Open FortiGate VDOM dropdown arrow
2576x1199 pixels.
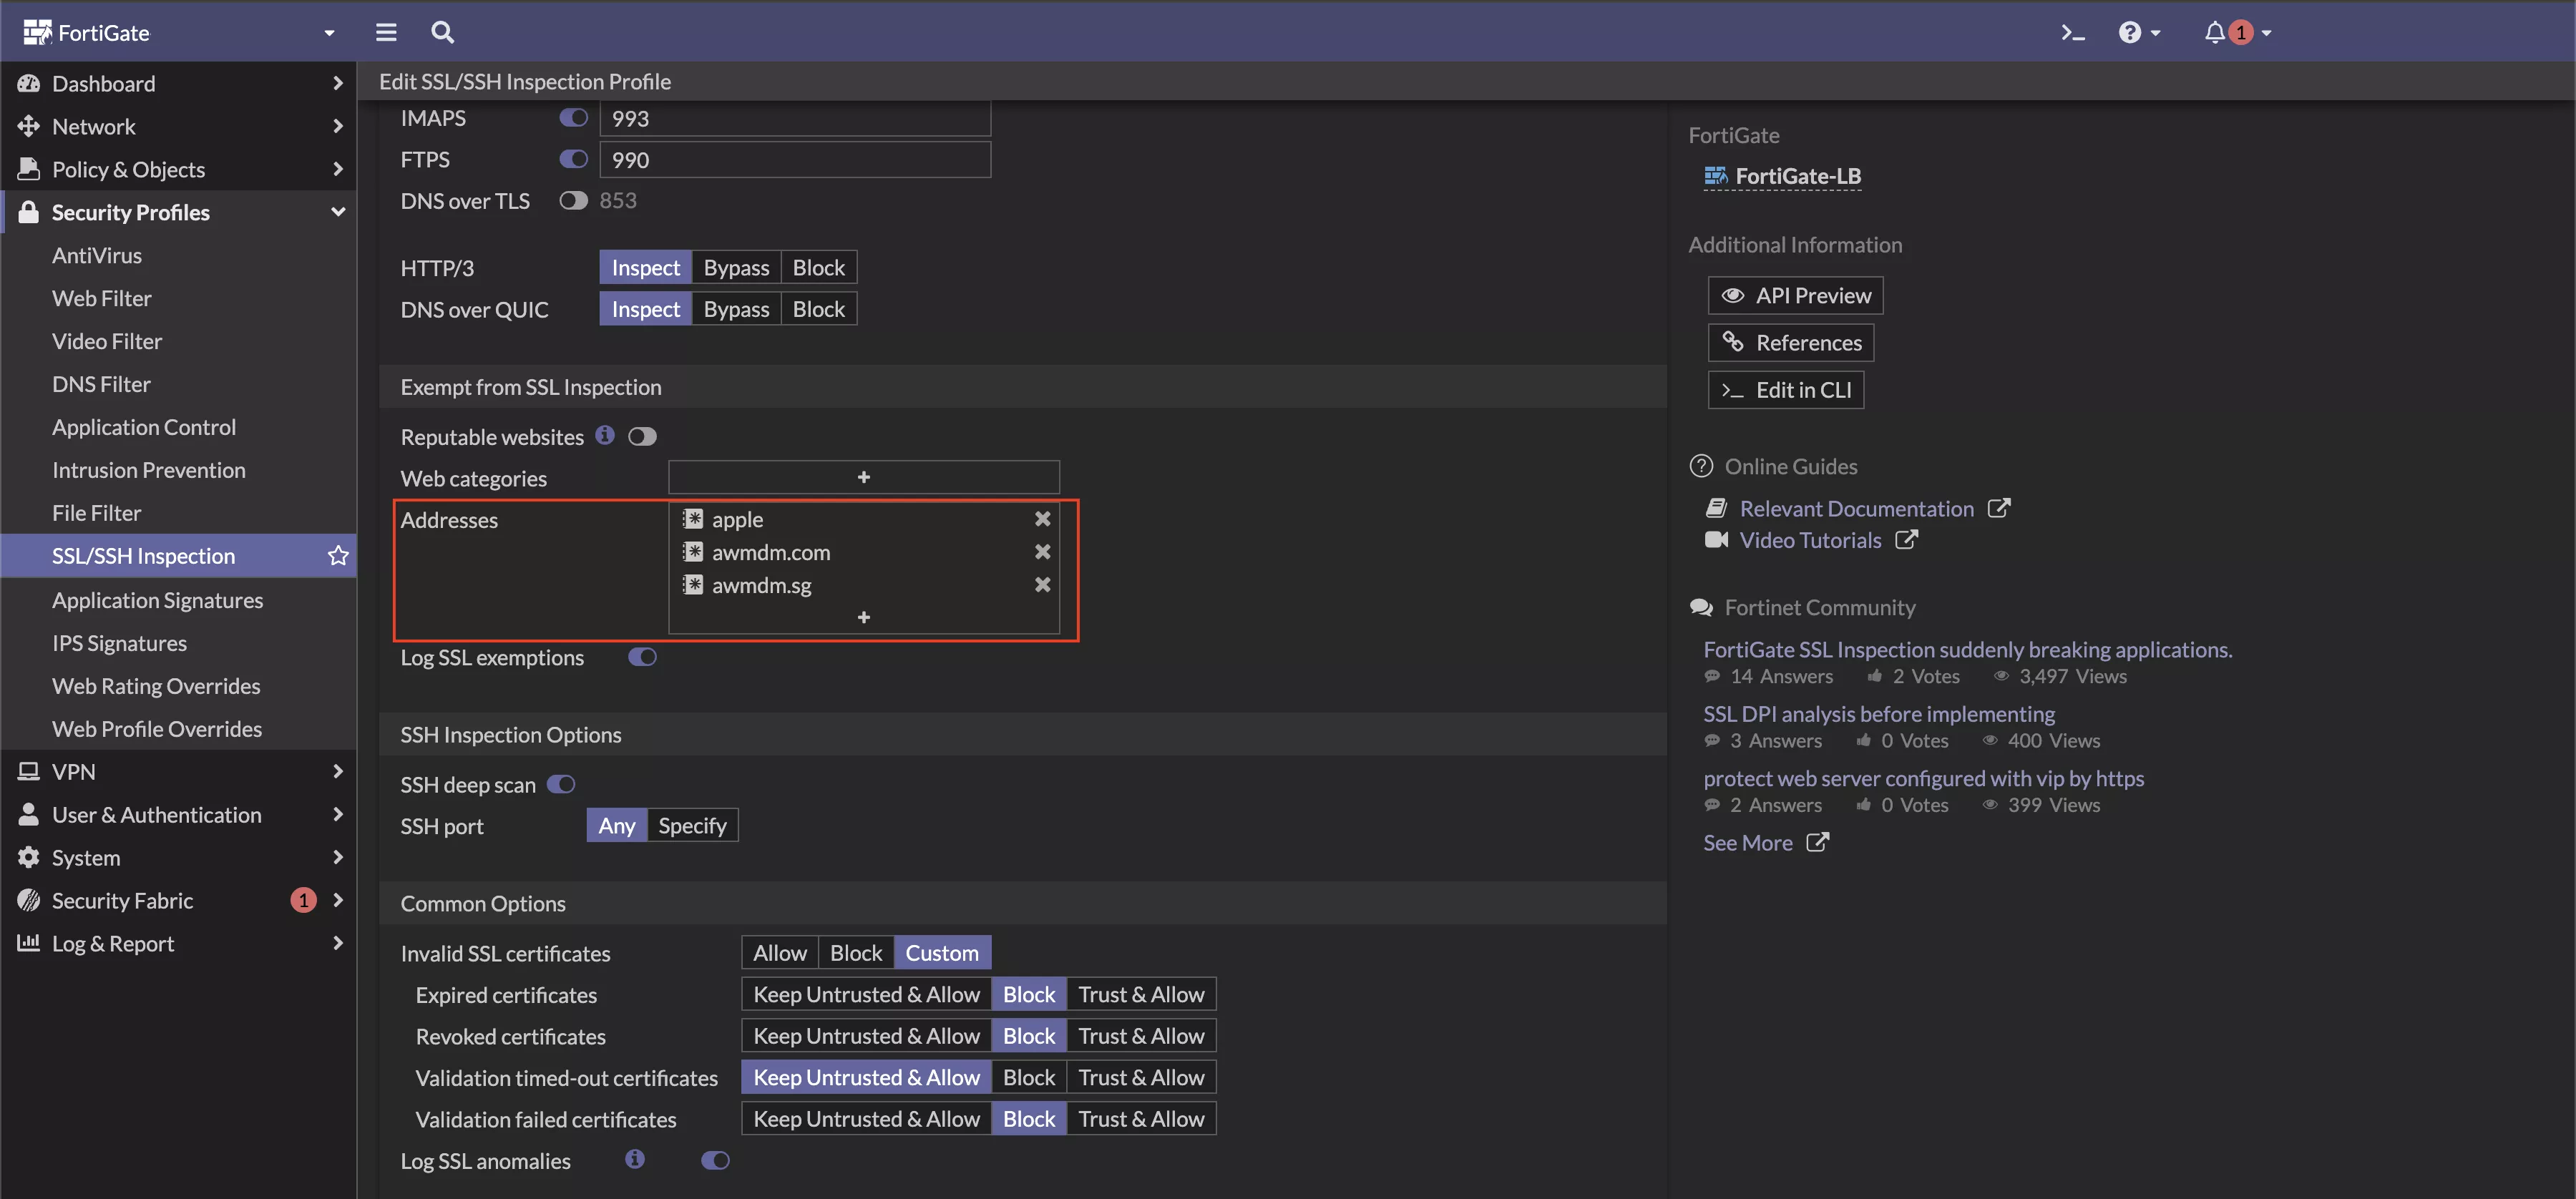tap(329, 33)
